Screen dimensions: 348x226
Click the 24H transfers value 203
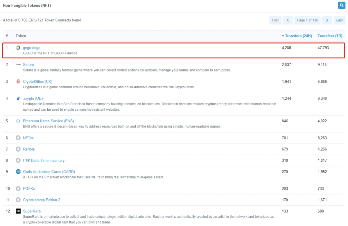pyautogui.click(x=285, y=189)
